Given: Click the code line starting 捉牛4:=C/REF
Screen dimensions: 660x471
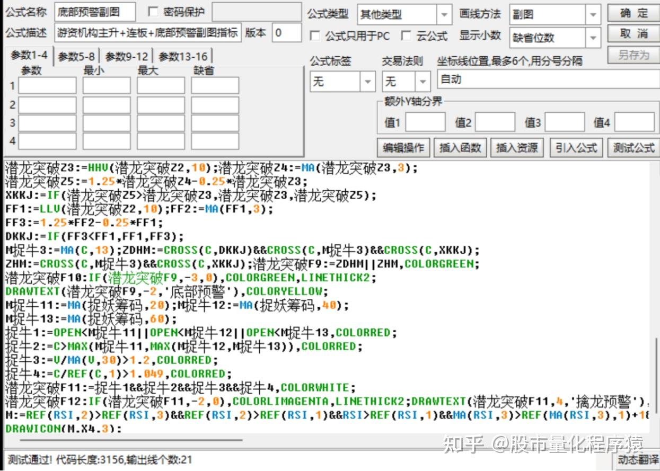Looking at the screenshot, I should [119, 374].
